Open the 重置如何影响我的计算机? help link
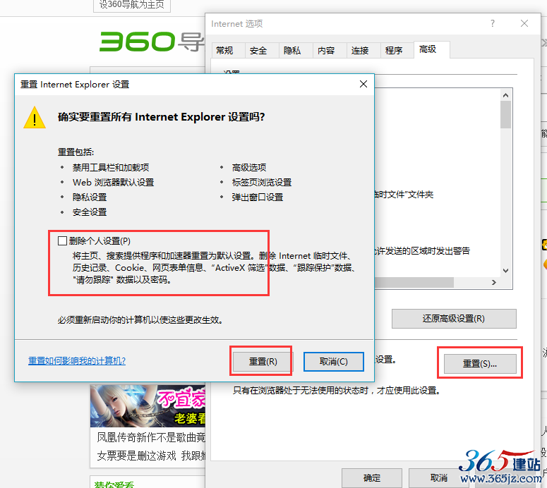The height and width of the screenshot is (488, 547). [x=77, y=361]
